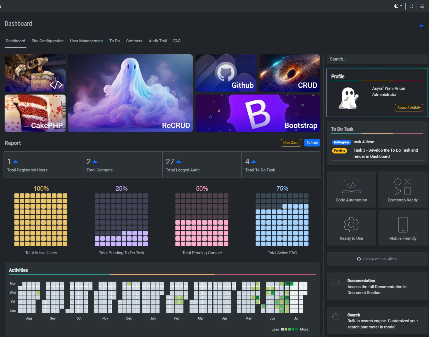Click the 75% Total Active FAQ chart
The height and width of the screenshot is (337, 429).
(x=282, y=220)
